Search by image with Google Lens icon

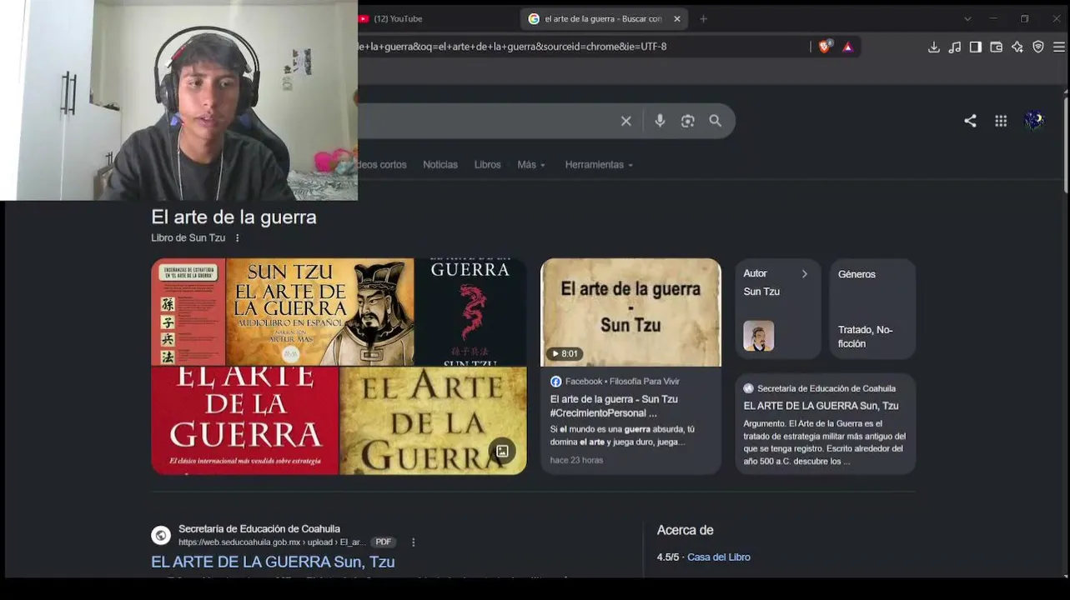[x=687, y=121]
